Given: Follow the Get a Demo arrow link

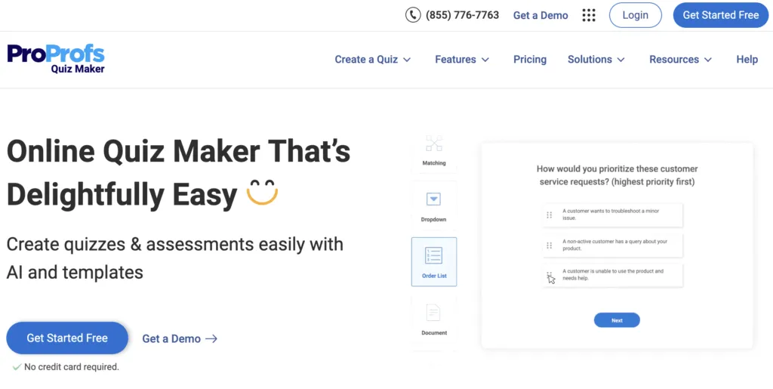Looking at the screenshot, I should (180, 338).
